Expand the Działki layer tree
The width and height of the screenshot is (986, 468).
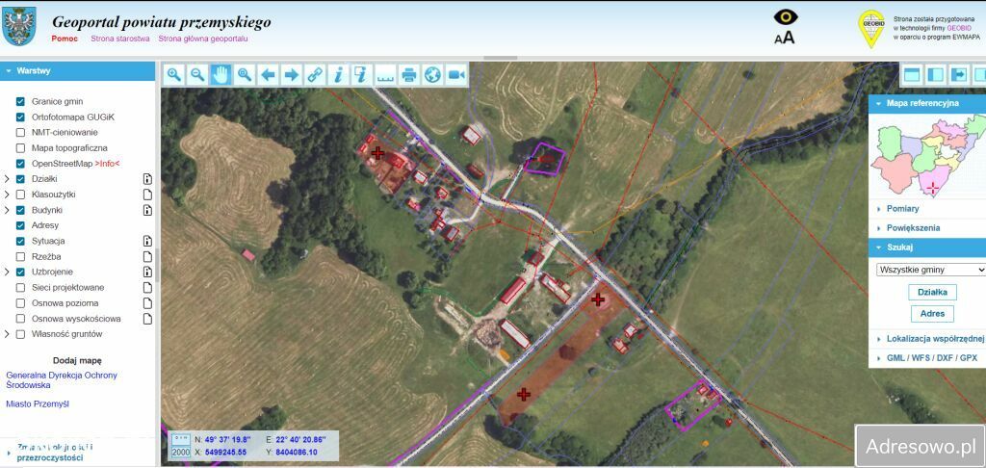coord(7,179)
